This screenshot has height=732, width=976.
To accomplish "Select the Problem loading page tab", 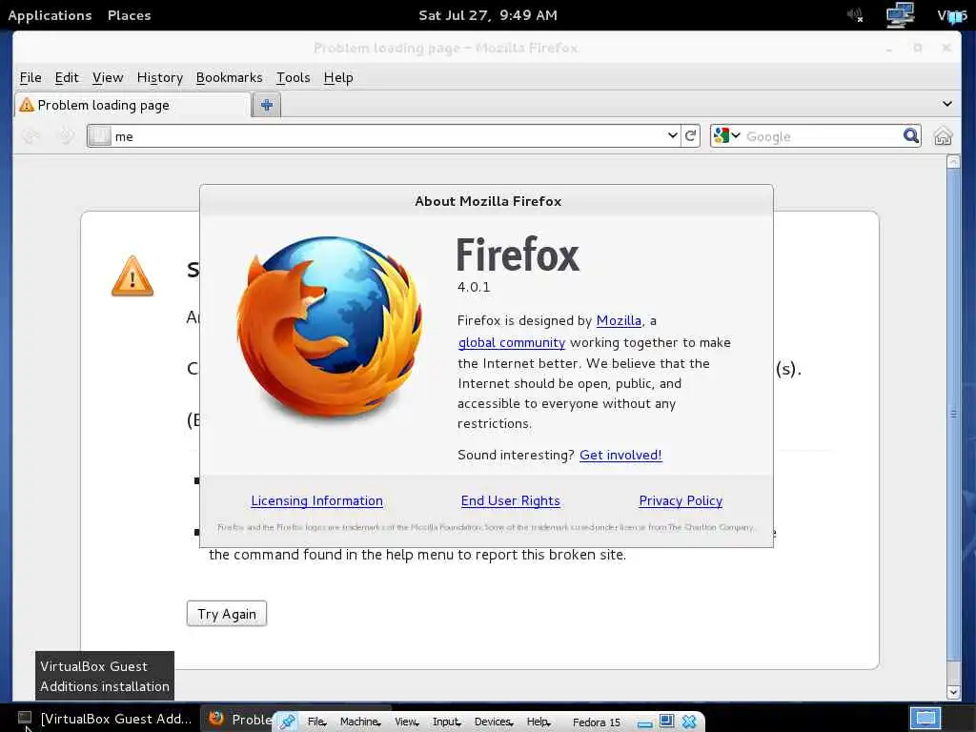I will 132,105.
